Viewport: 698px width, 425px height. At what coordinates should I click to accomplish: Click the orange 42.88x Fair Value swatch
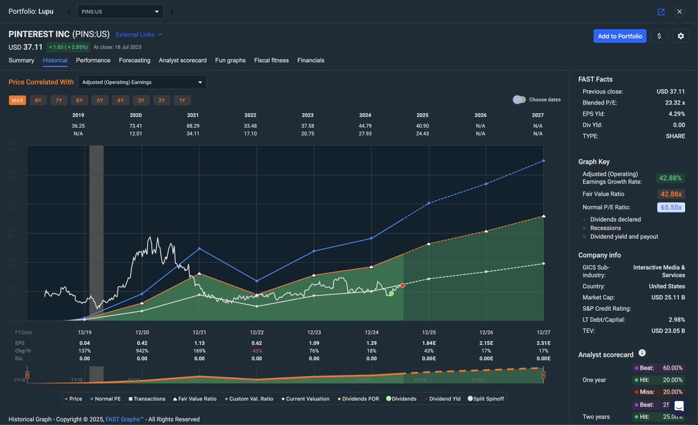coord(671,194)
